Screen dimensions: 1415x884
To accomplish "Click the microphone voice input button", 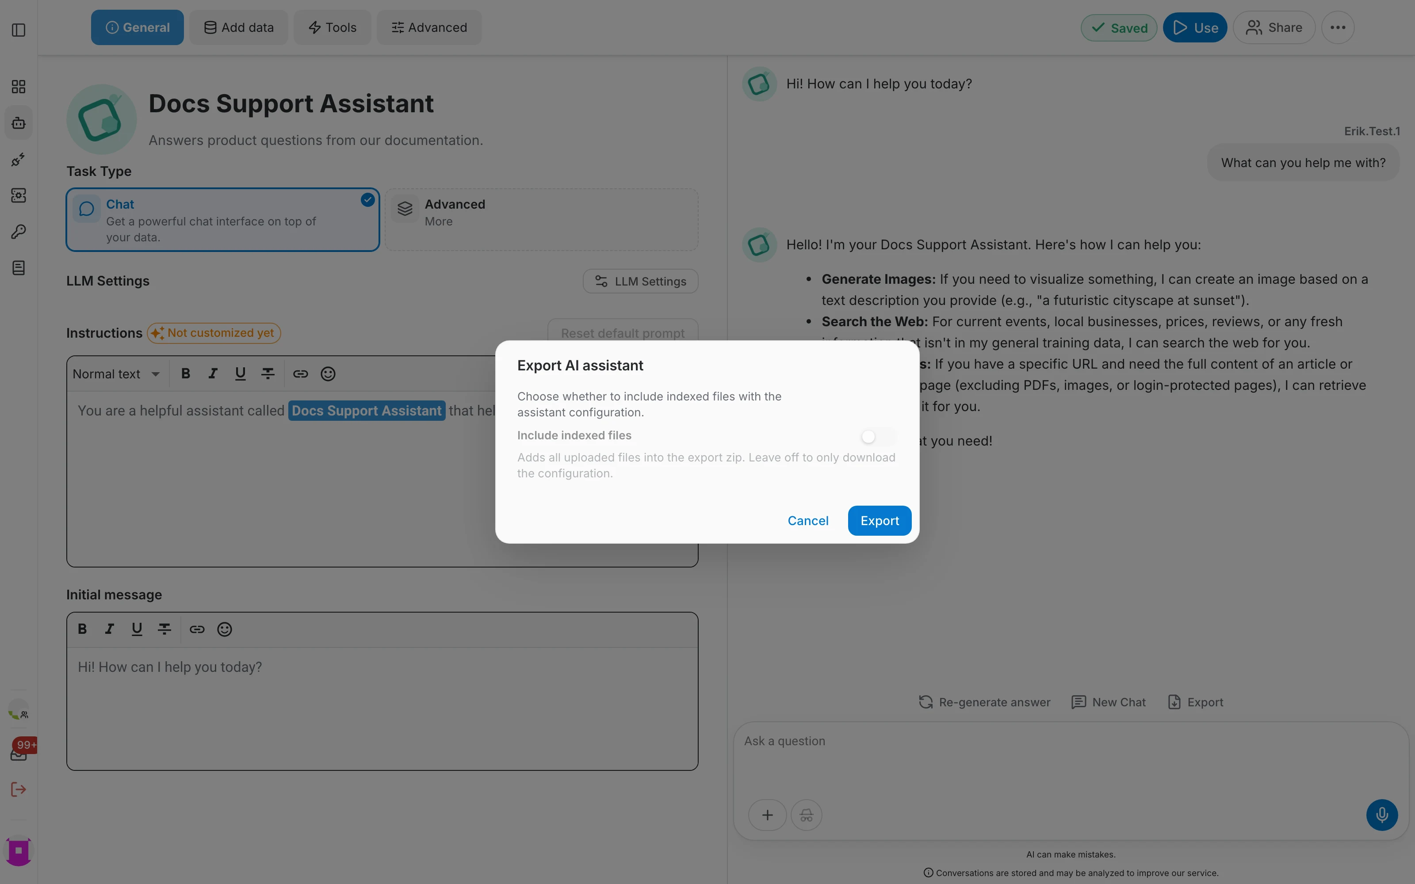I will point(1382,815).
